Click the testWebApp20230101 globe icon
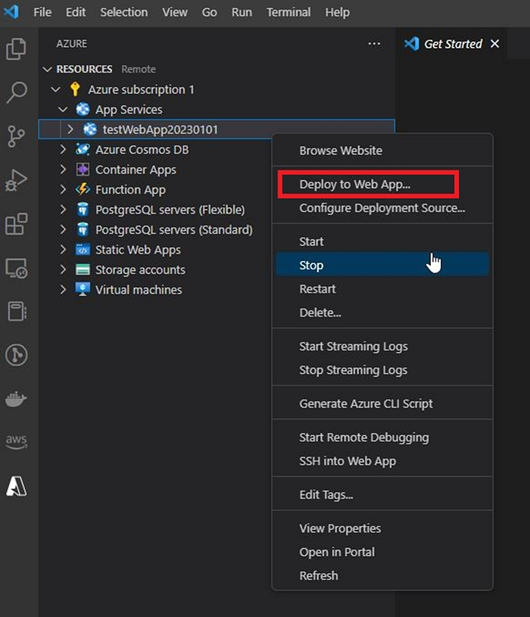 (90, 129)
